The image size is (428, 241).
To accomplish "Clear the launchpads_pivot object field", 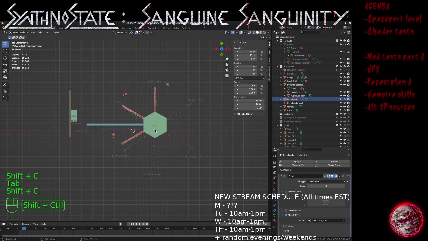I will [343, 221].
